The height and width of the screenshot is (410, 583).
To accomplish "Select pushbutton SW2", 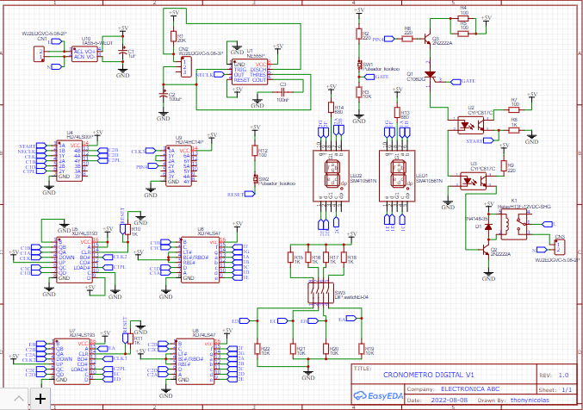I will coord(256,179).
